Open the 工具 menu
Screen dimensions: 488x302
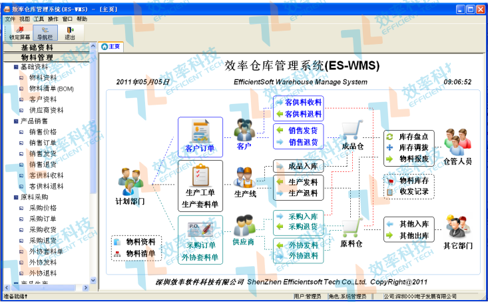[x=39, y=19]
